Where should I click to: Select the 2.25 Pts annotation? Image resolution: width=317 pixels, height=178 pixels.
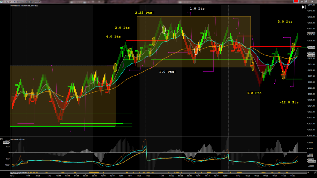(144, 12)
